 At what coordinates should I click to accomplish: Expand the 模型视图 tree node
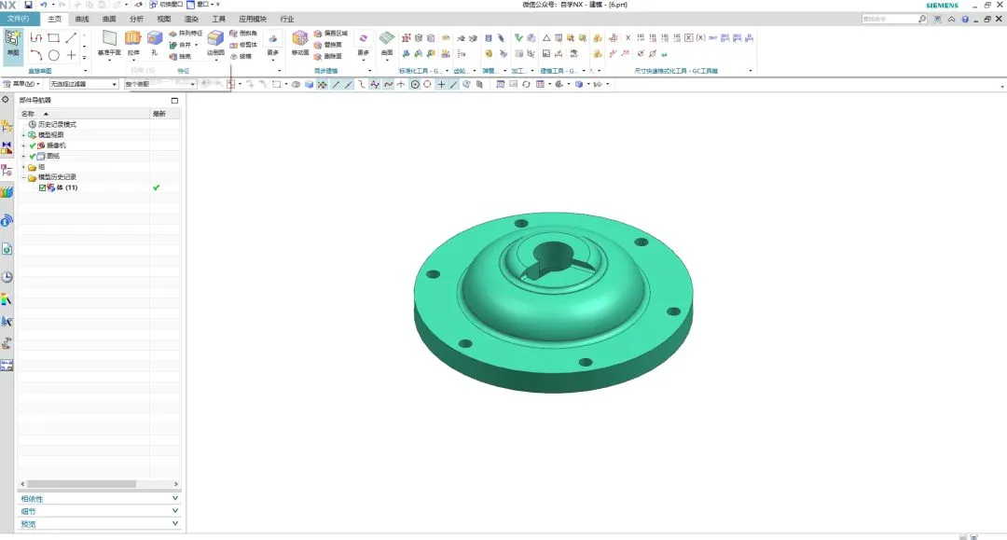[x=23, y=135]
